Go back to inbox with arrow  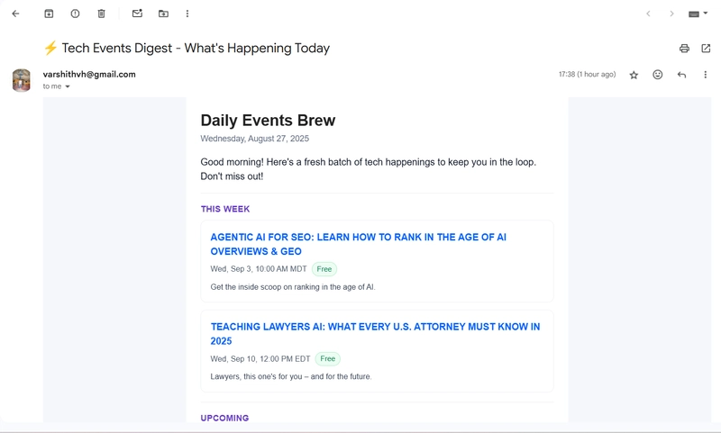point(15,14)
